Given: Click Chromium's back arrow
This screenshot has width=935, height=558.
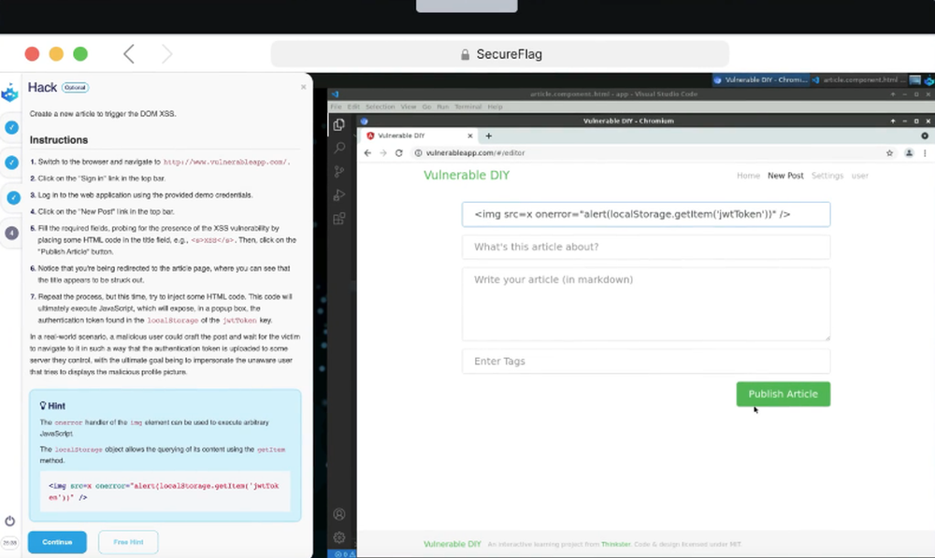Looking at the screenshot, I should point(367,153).
